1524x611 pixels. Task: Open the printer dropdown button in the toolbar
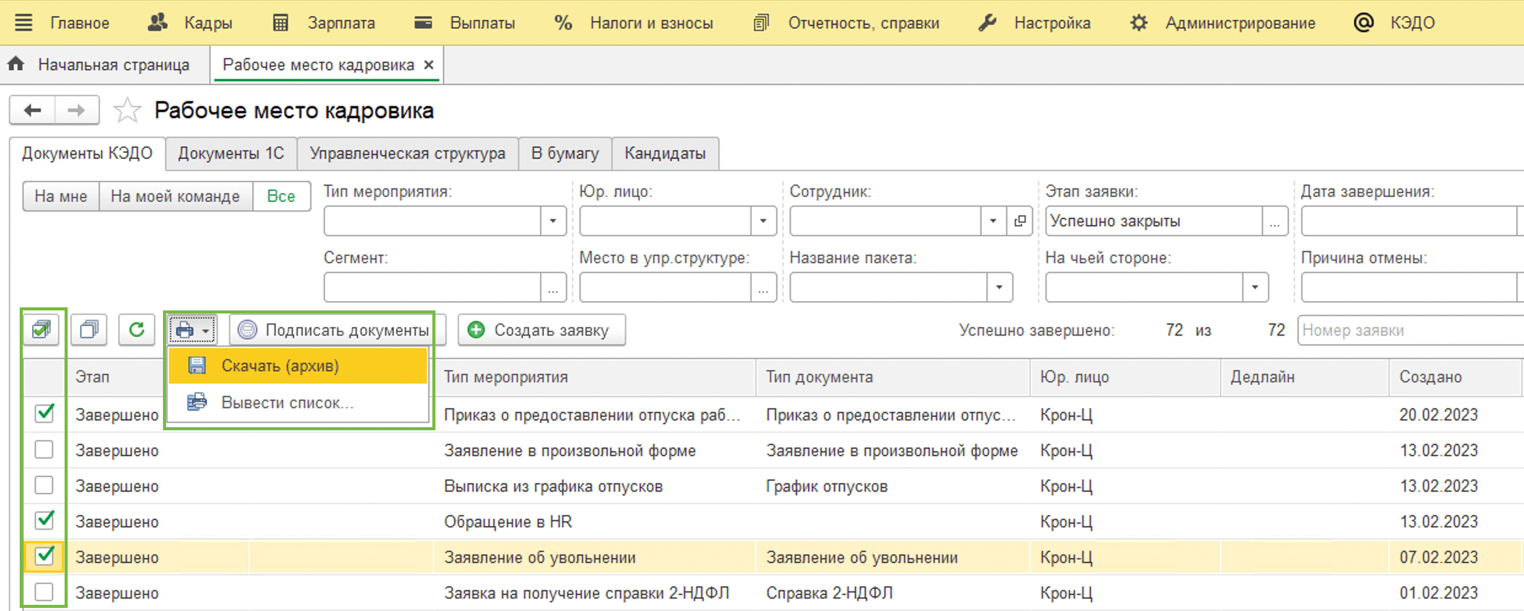pos(192,330)
